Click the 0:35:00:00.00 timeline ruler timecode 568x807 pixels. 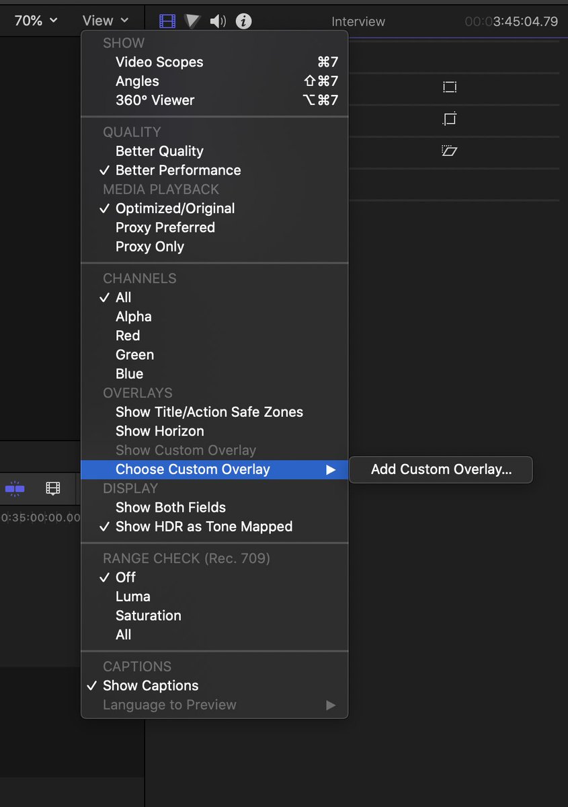40,518
